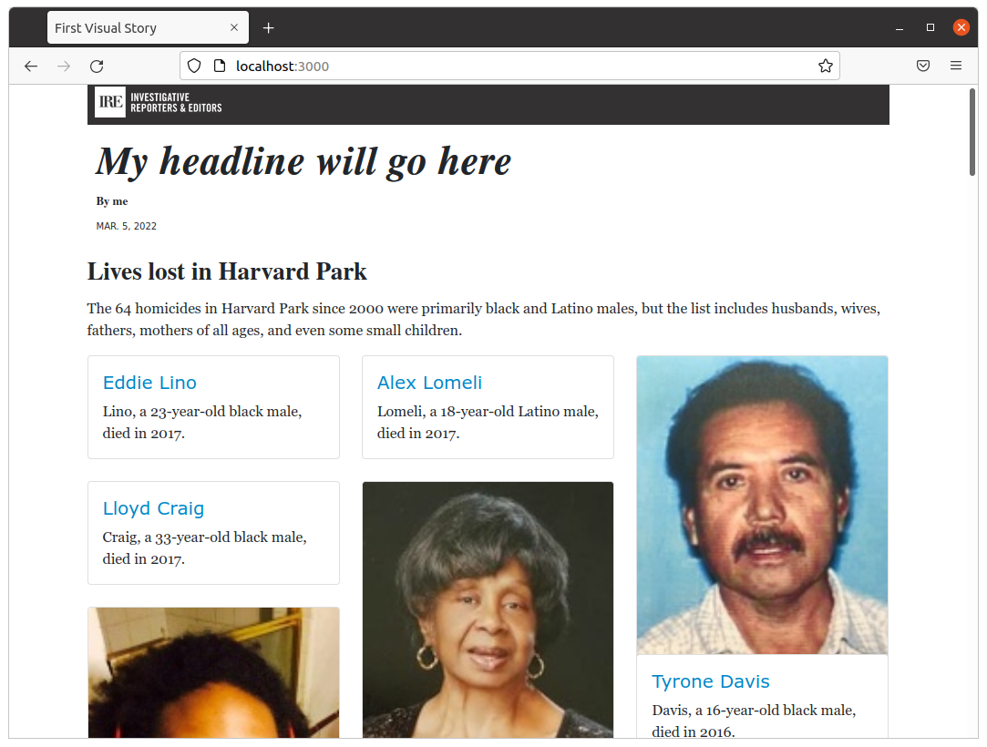
Task: Open the Eddie Lino link
Action: coord(149,383)
